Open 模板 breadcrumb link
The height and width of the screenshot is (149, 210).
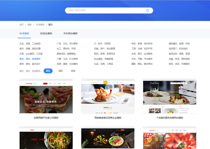[x=29, y=25]
